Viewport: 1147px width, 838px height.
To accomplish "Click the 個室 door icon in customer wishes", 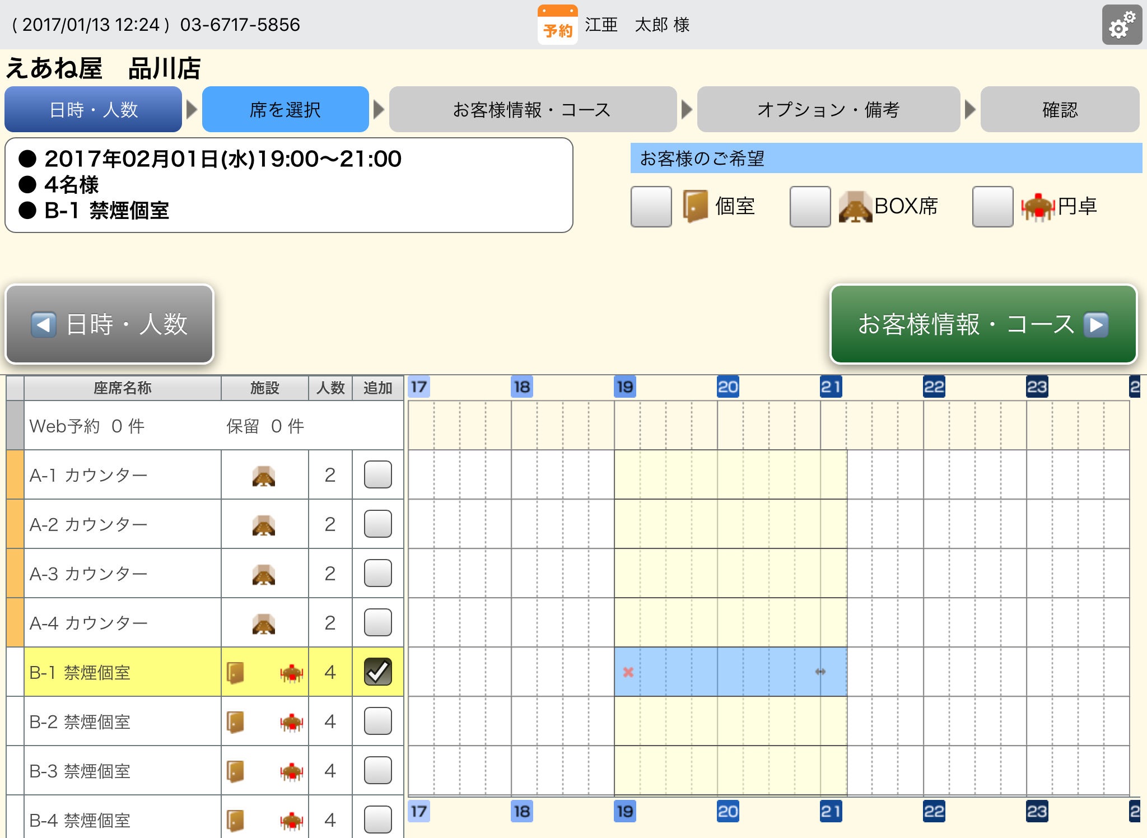I will coord(695,206).
